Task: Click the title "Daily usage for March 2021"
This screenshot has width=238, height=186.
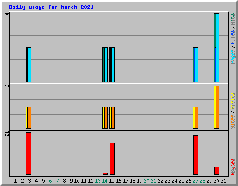Action: pos(51,7)
